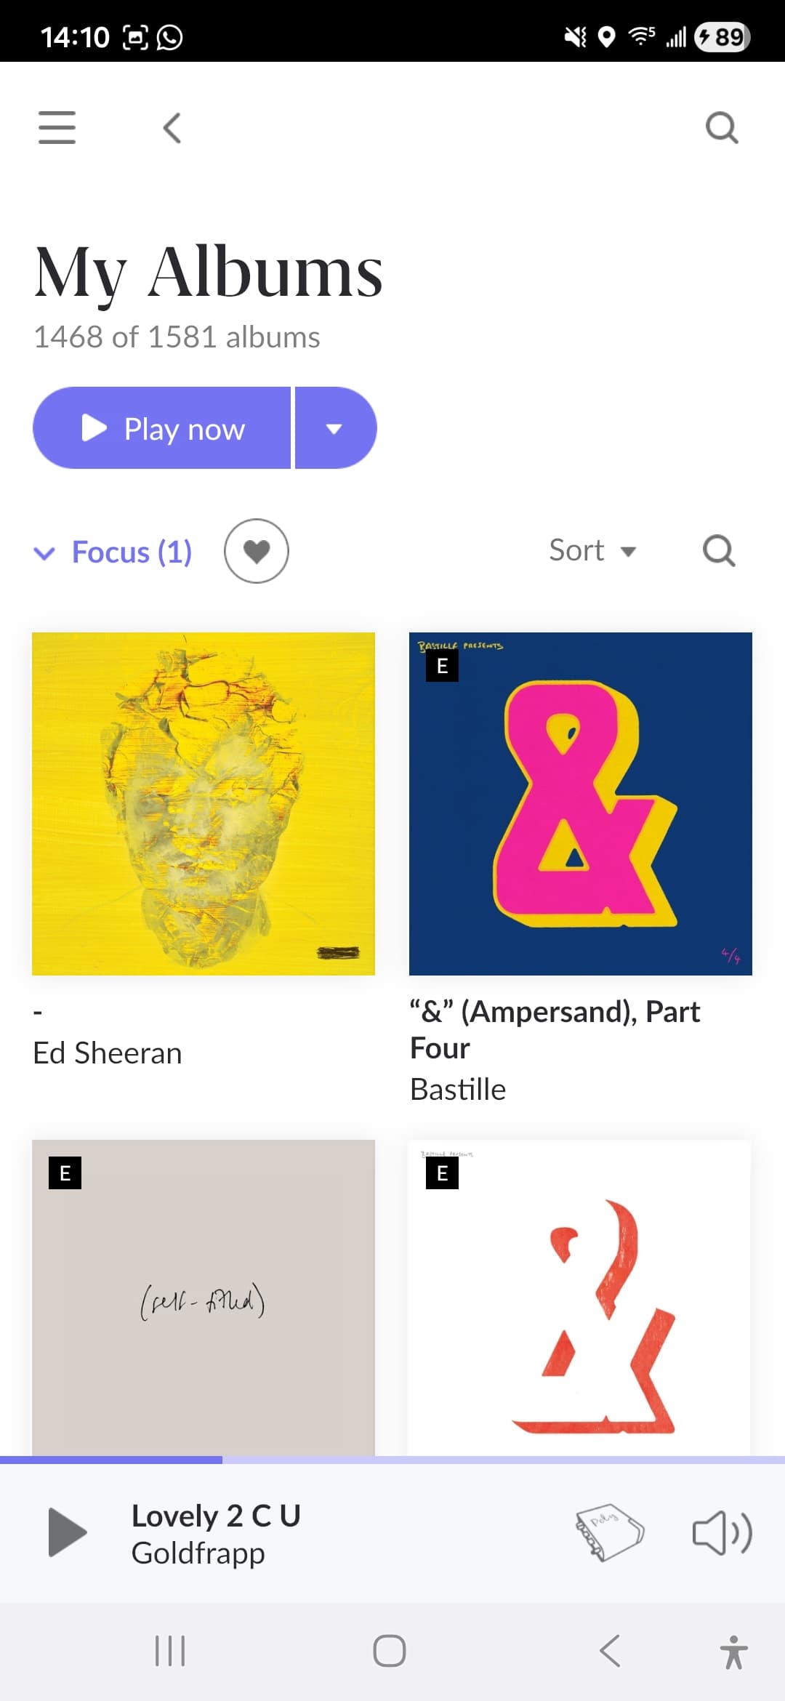Image resolution: width=785 pixels, height=1701 pixels.
Task: Open the Ed Sheeran artist link
Action: click(108, 1053)
